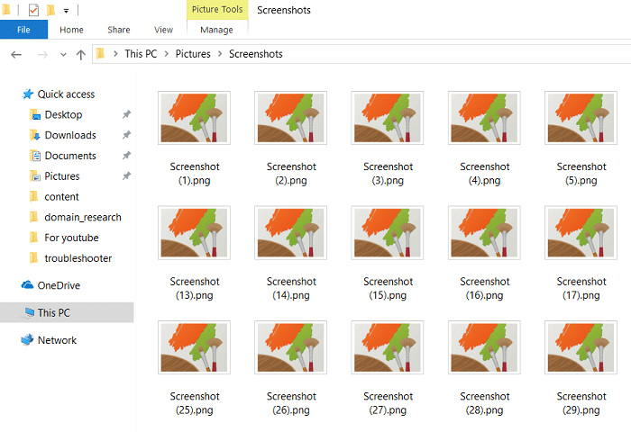Open the recent locations dropdown arrow

(63, 55)
